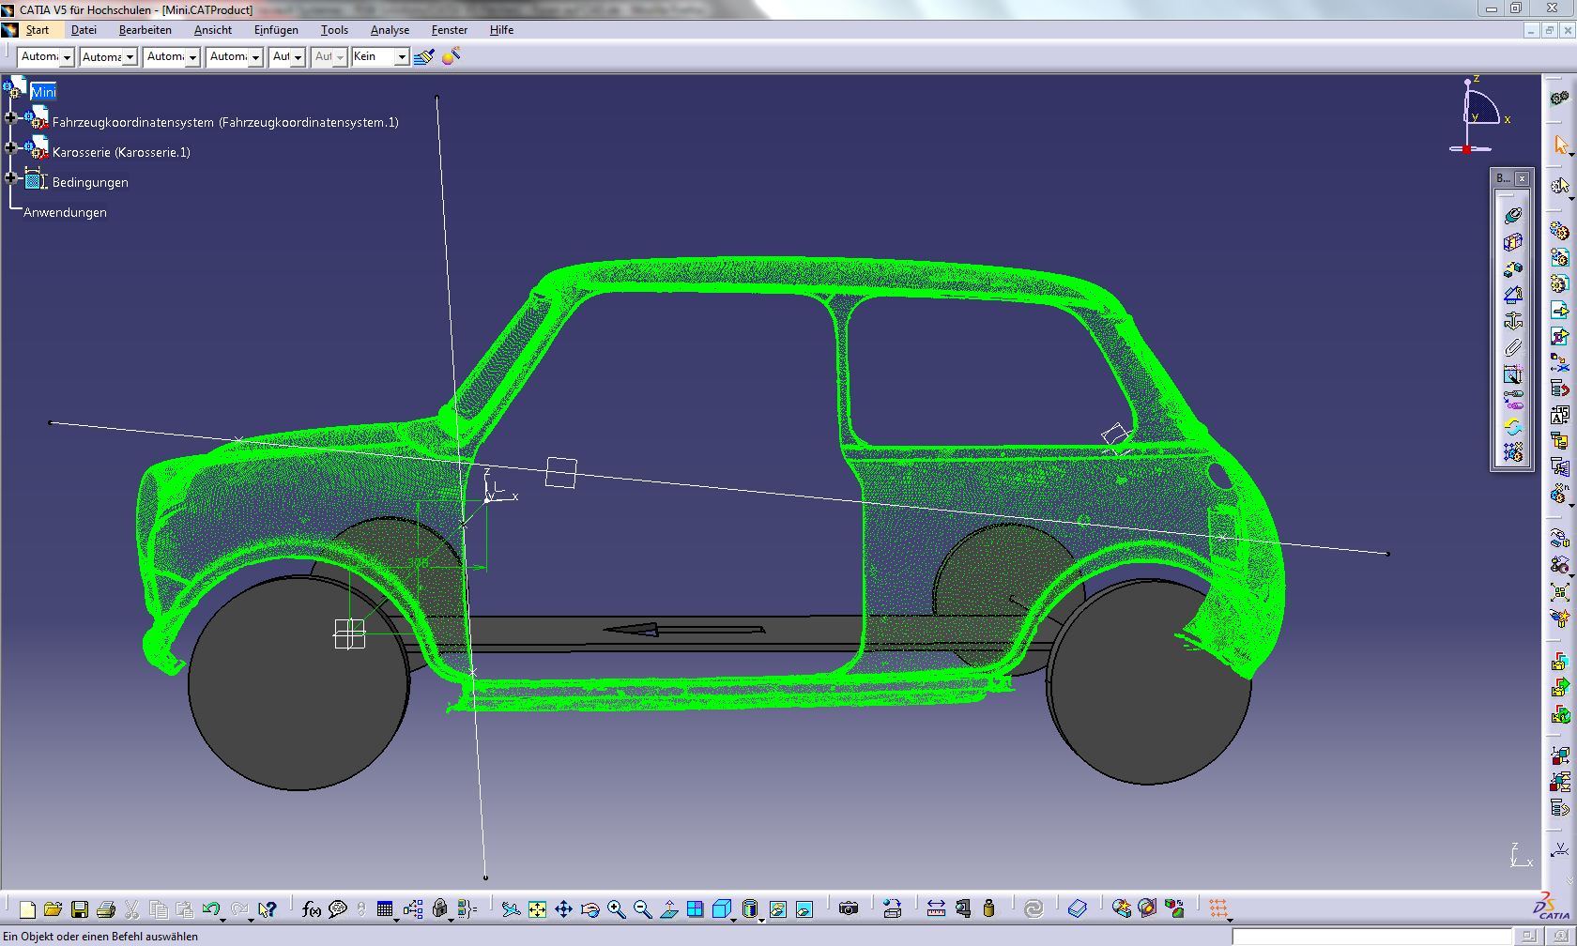Click the front wheel in the 3D view

[299, 683]
